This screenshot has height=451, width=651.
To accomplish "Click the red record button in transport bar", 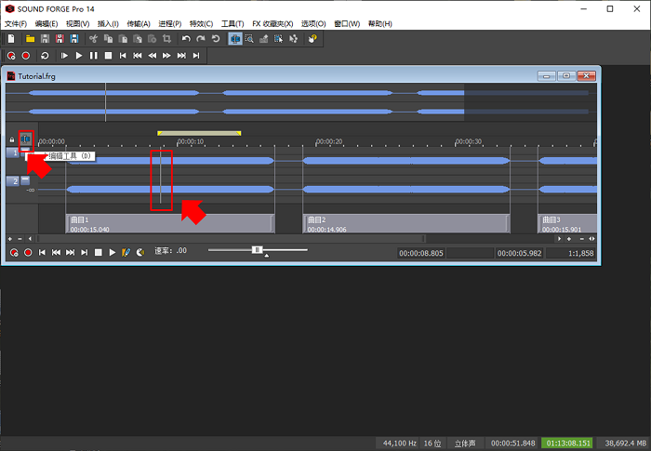I will 25,56.
